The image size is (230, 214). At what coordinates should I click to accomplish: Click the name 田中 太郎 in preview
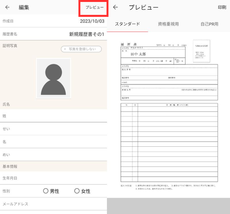click(138, 54)
